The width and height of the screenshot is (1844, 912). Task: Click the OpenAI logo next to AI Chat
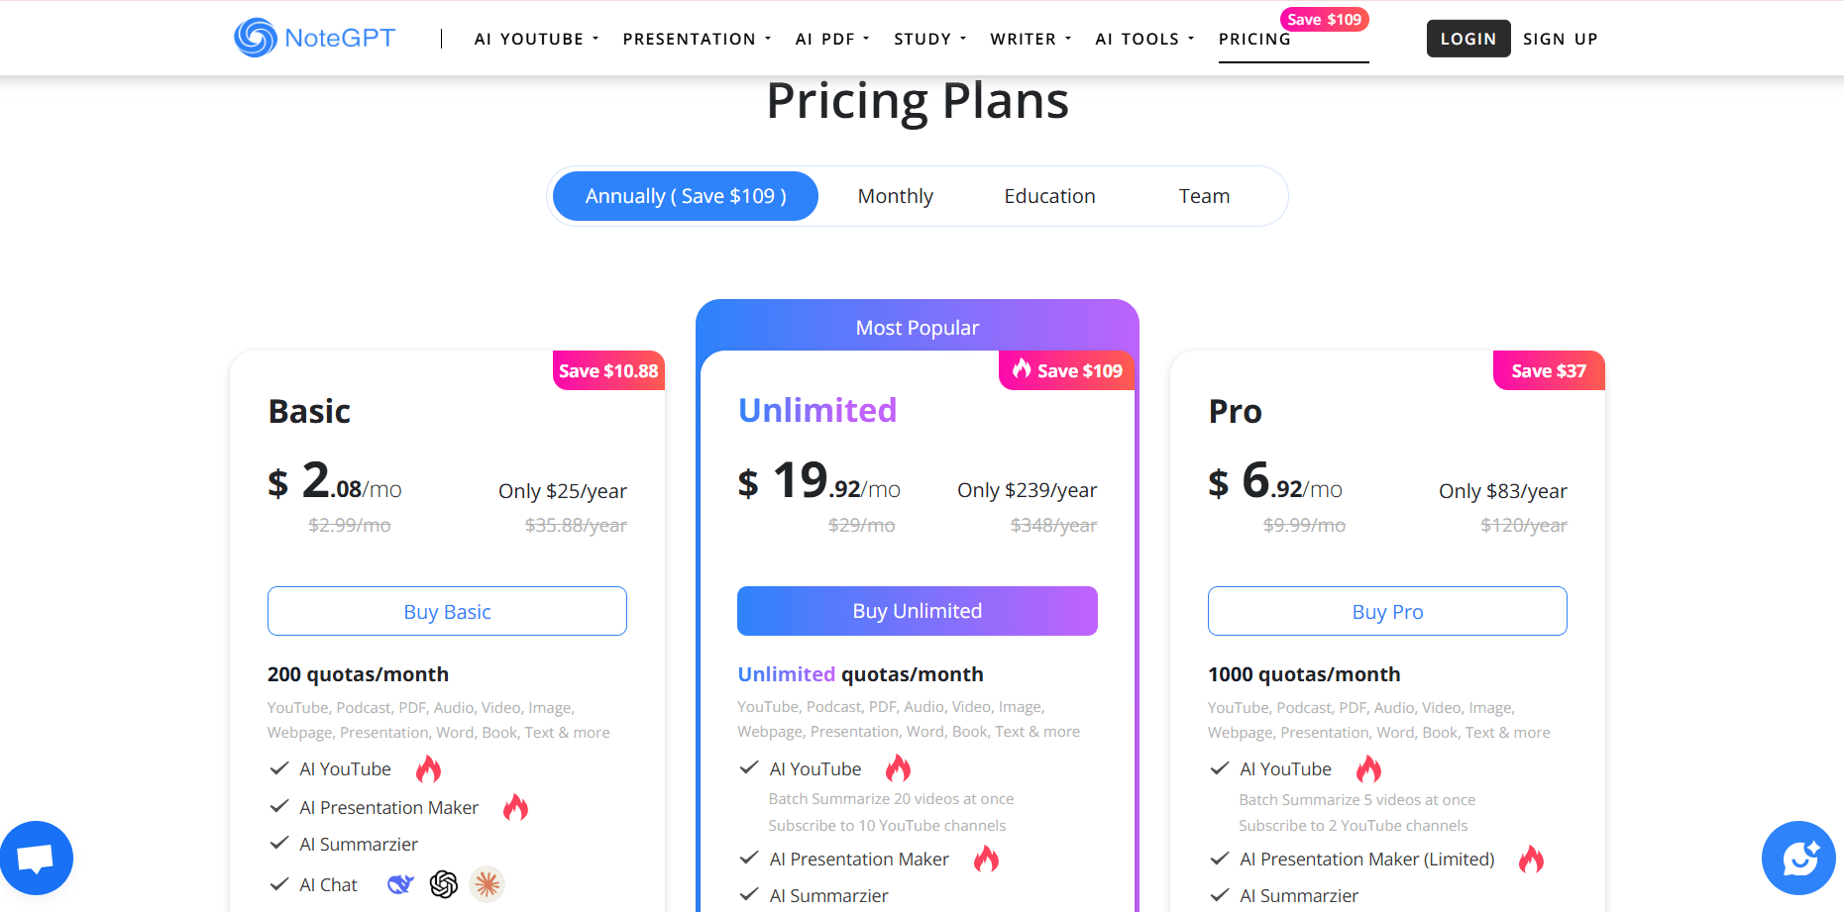point(444,884)
